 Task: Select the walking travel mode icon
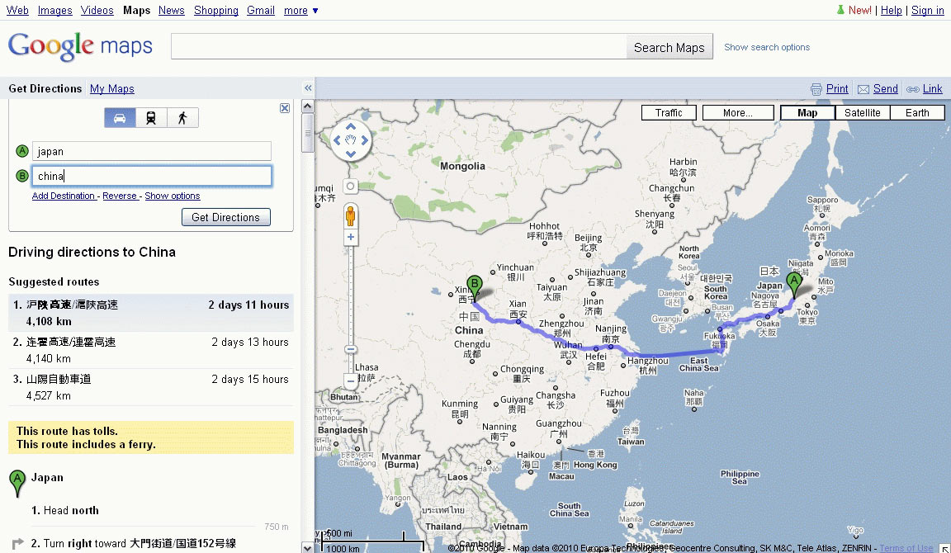[182, 118]
